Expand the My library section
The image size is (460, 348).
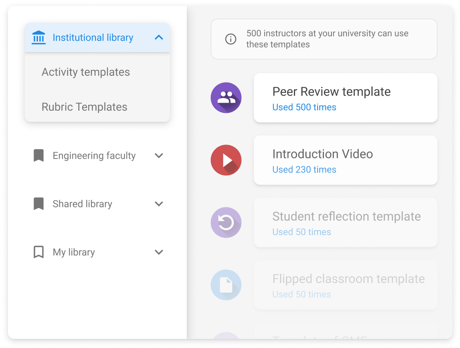click(x=159, y=252)
